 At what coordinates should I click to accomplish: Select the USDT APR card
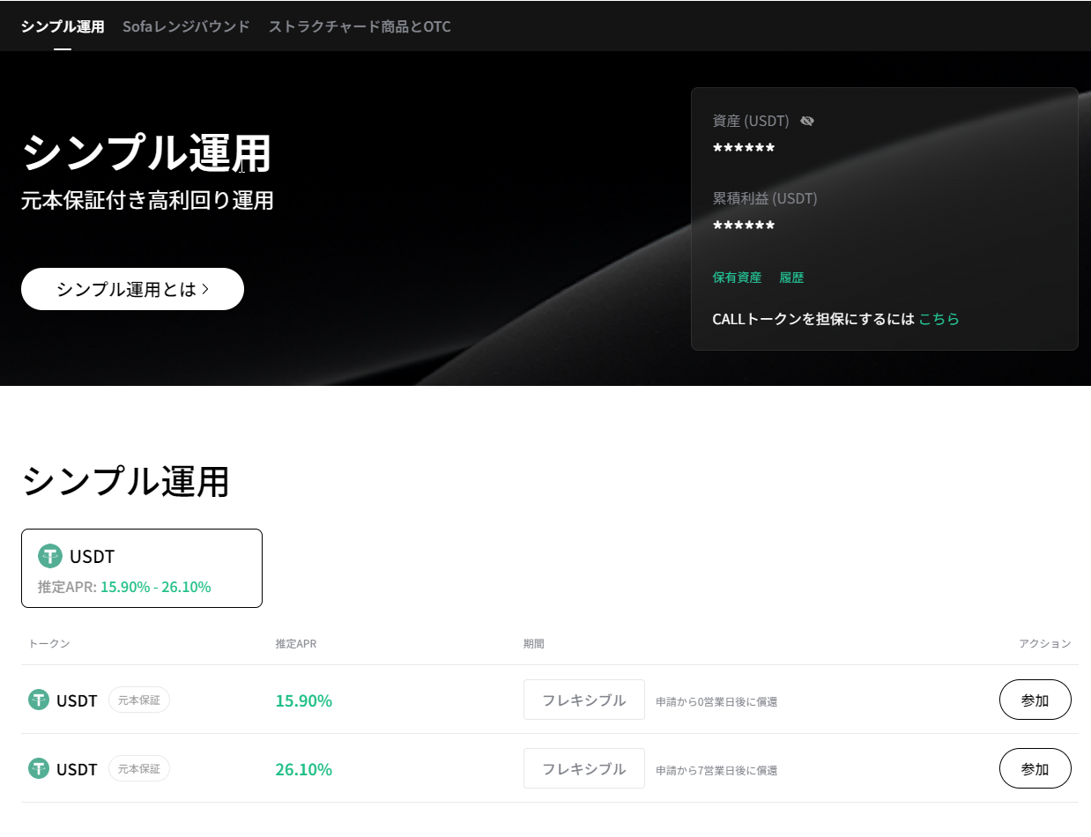pyautogui.click(x=142, y=568)
